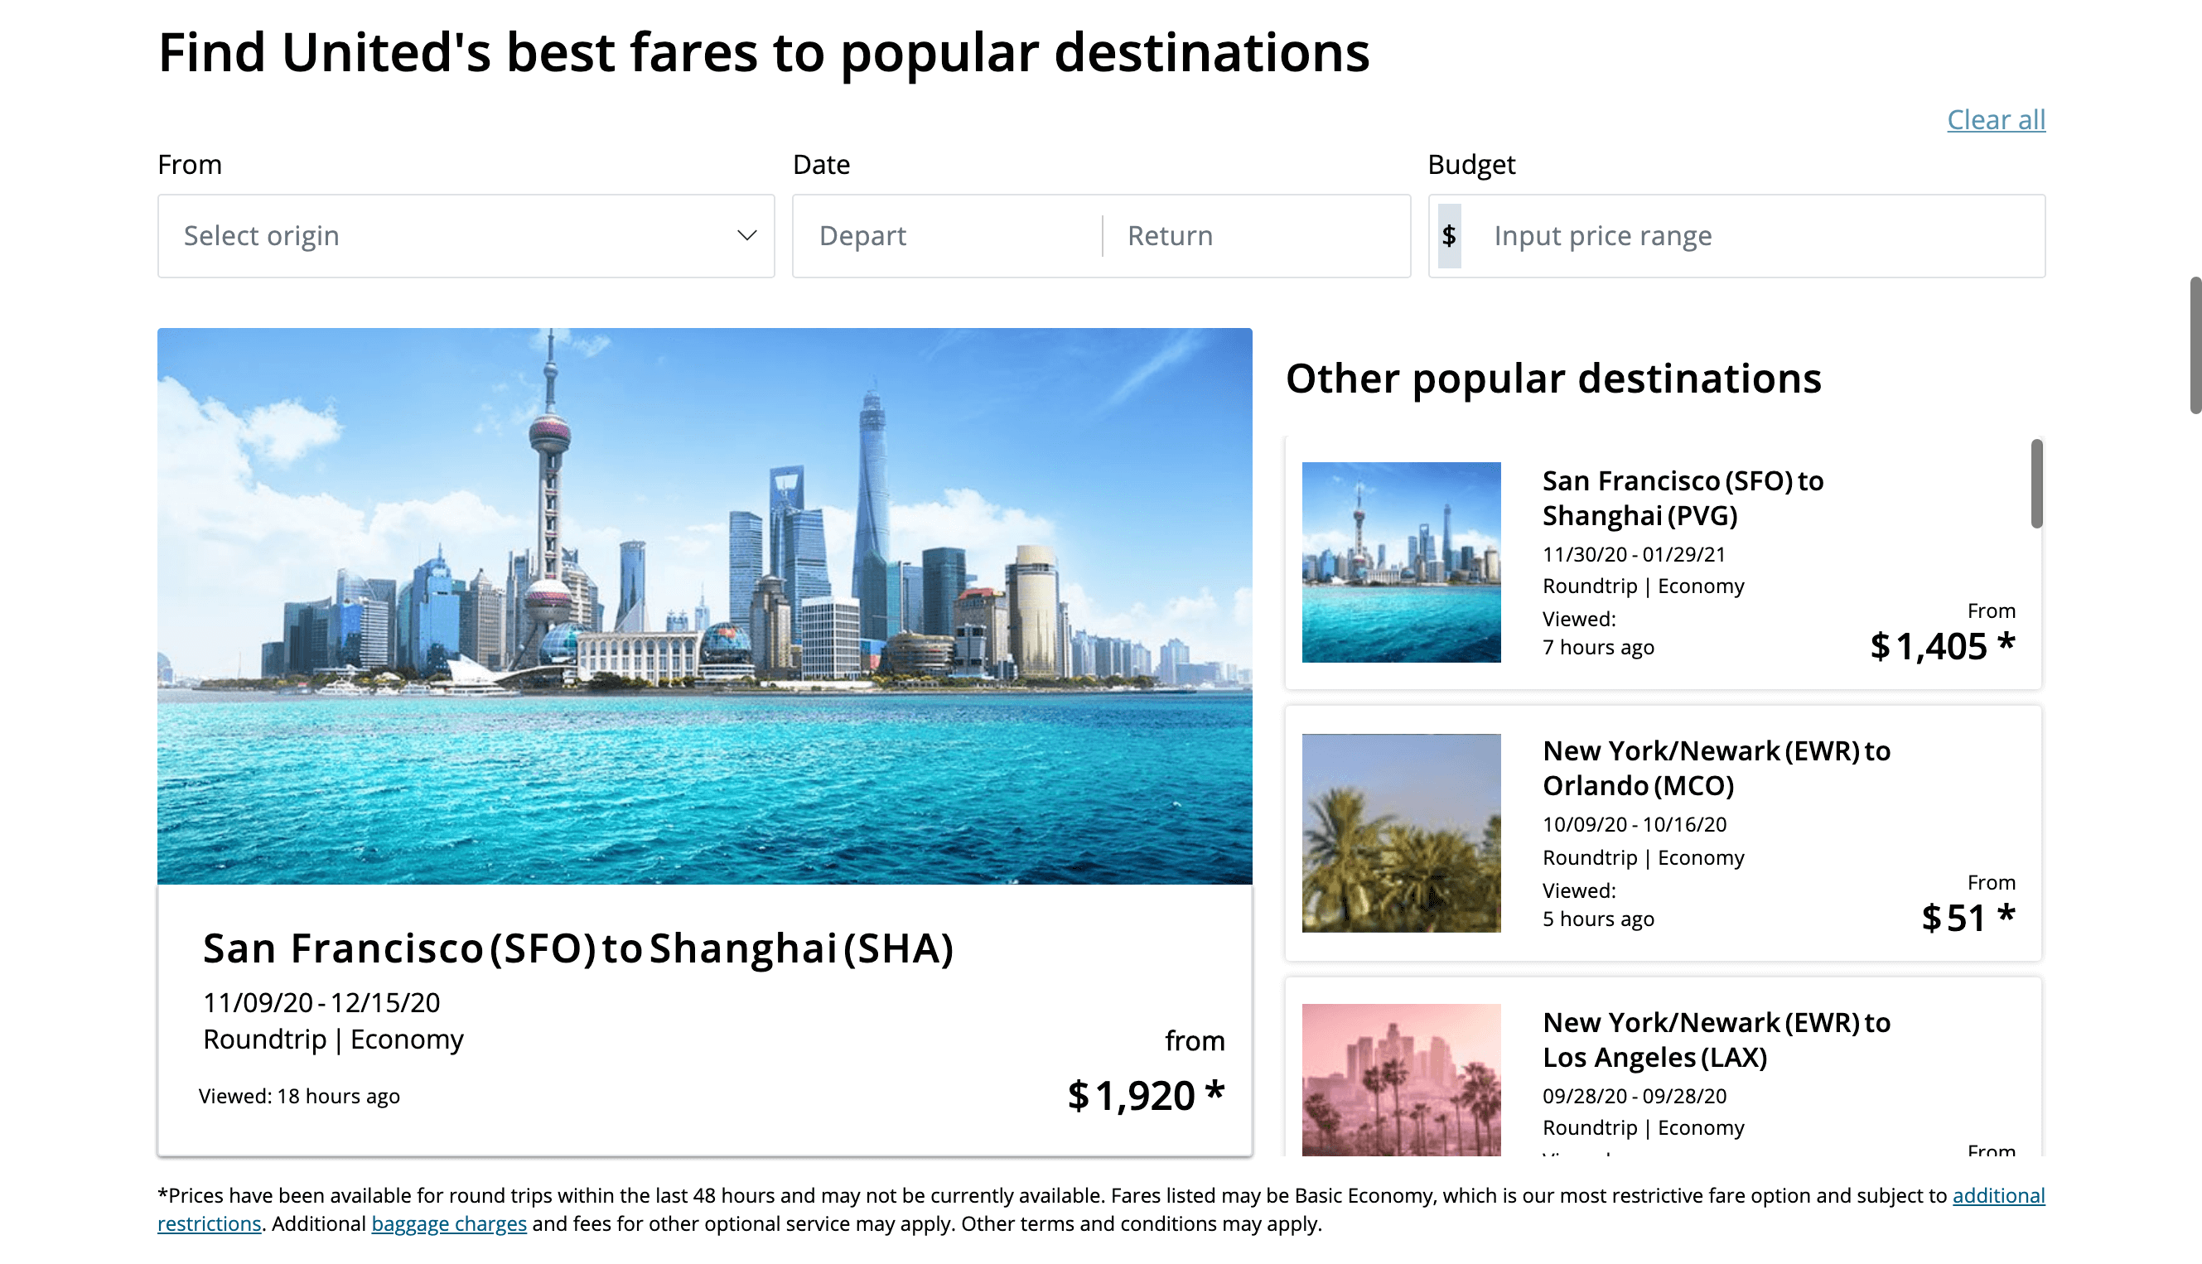Viewport: 2202px width, 1264px height.
Task: Open the baggage charges link
Action: 449,1224
